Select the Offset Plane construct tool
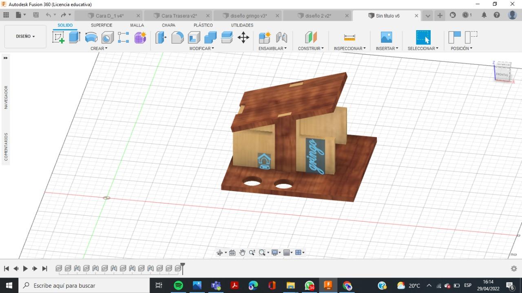Viewport: 522px width, 293px height. 311,37
